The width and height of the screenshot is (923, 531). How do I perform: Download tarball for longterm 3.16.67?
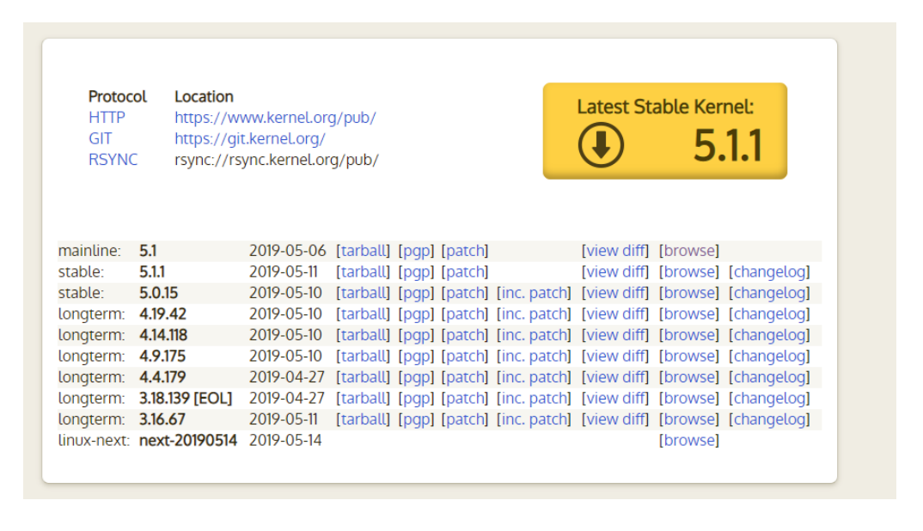coord(364,420)
